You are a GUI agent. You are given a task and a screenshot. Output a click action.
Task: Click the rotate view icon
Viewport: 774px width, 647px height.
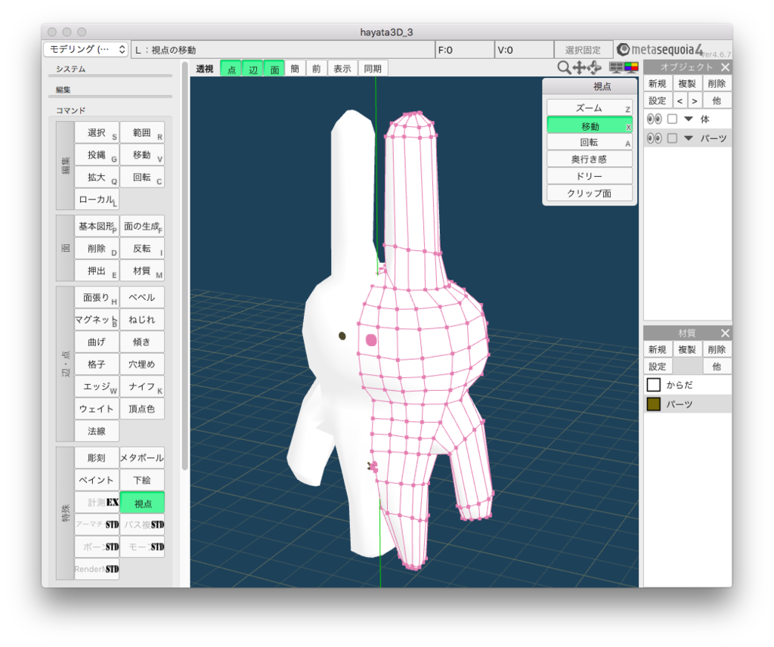594,67
